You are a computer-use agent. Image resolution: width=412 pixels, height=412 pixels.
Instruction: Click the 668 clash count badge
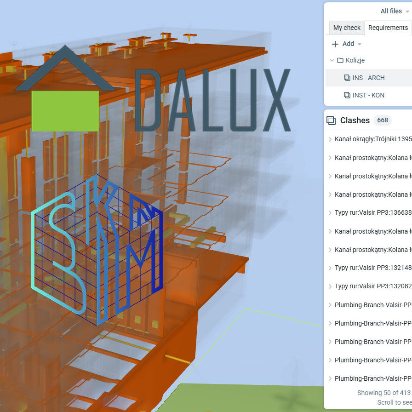tap(382, 120)
